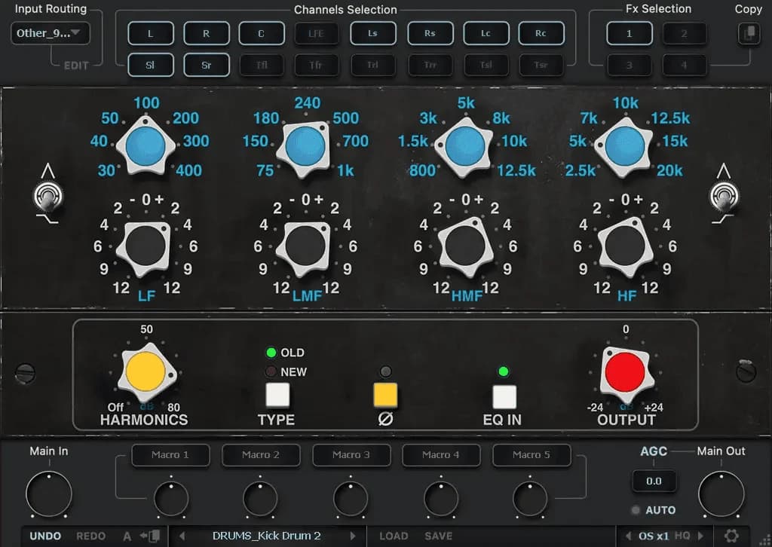Screen dimensions: 772x547
Task: Flip the left filter shape toggle switch
Action: click(x=47, y=197)
